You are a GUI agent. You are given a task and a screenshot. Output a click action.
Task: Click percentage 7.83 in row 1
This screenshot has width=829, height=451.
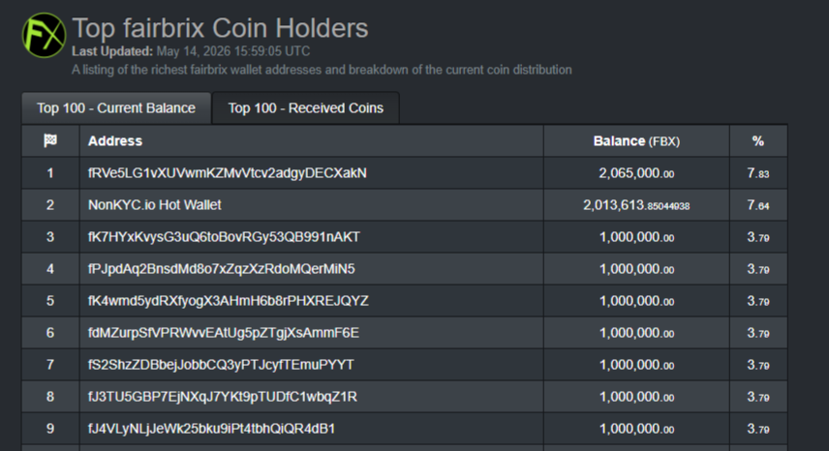[758, 173]
